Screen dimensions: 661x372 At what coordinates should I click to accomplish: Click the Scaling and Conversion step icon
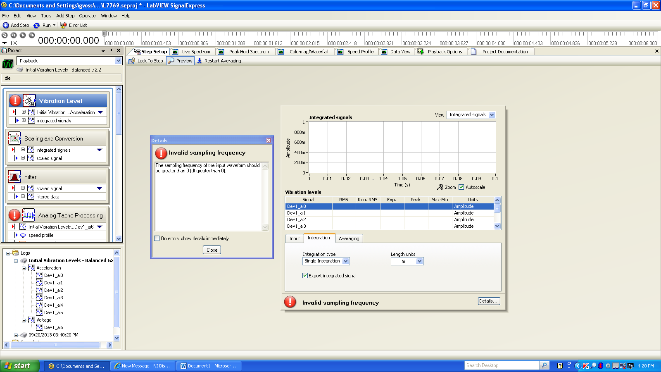14,138
